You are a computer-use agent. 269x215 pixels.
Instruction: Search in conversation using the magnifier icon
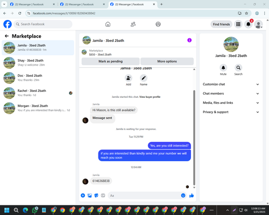(238, 68)
